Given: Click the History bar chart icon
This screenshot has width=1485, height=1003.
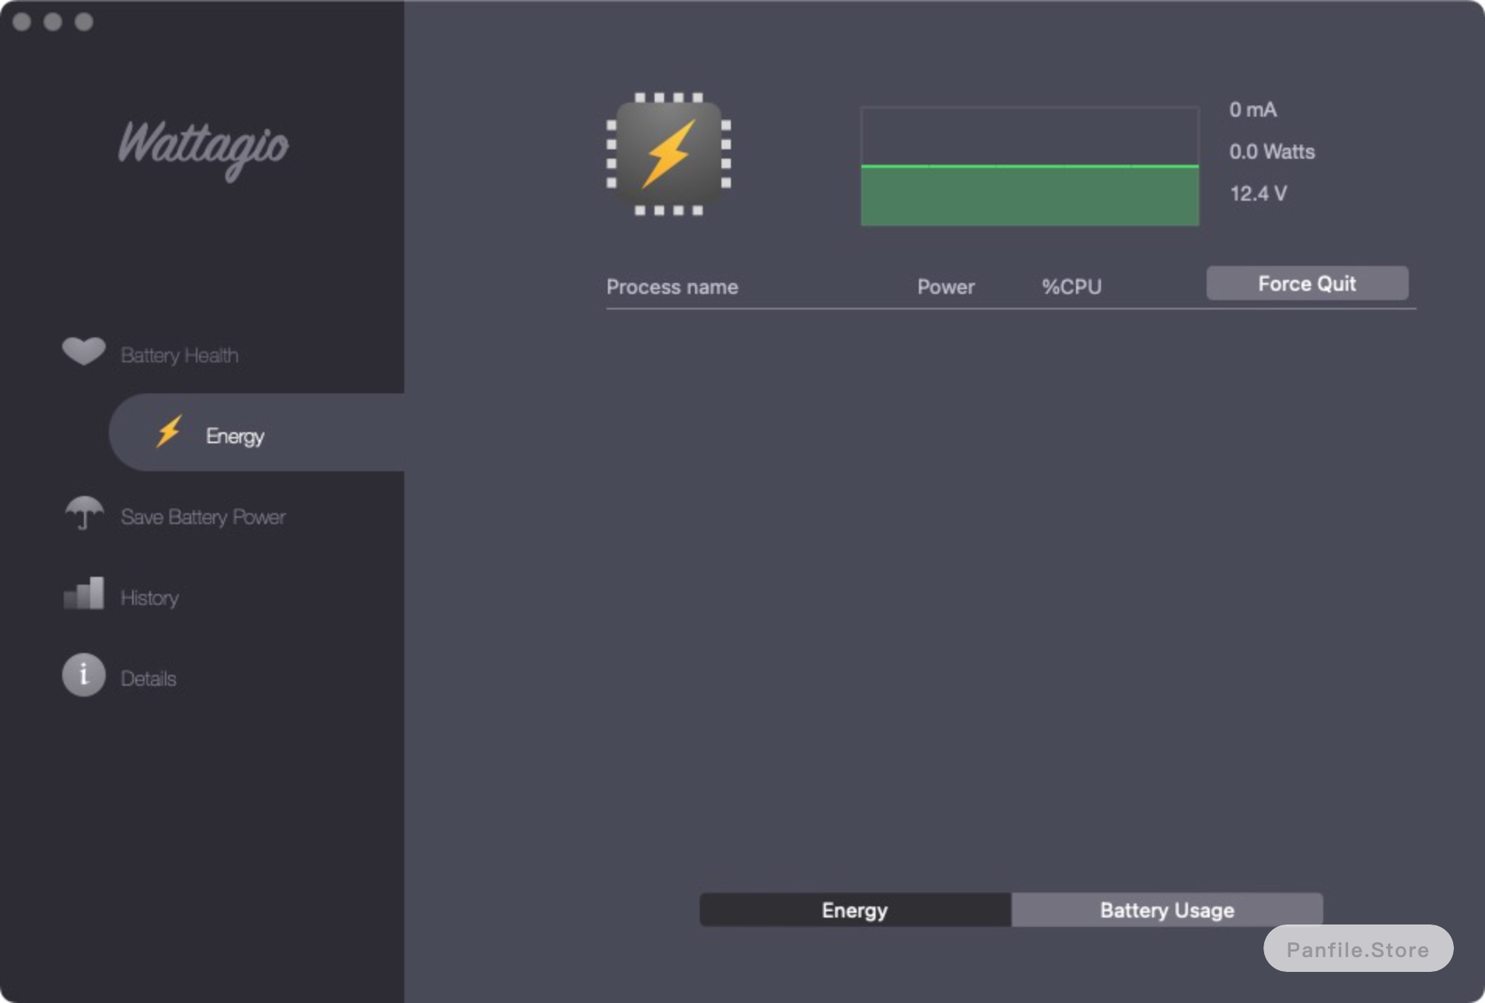Looking at the screenshot, I should [x=83, y=593].
